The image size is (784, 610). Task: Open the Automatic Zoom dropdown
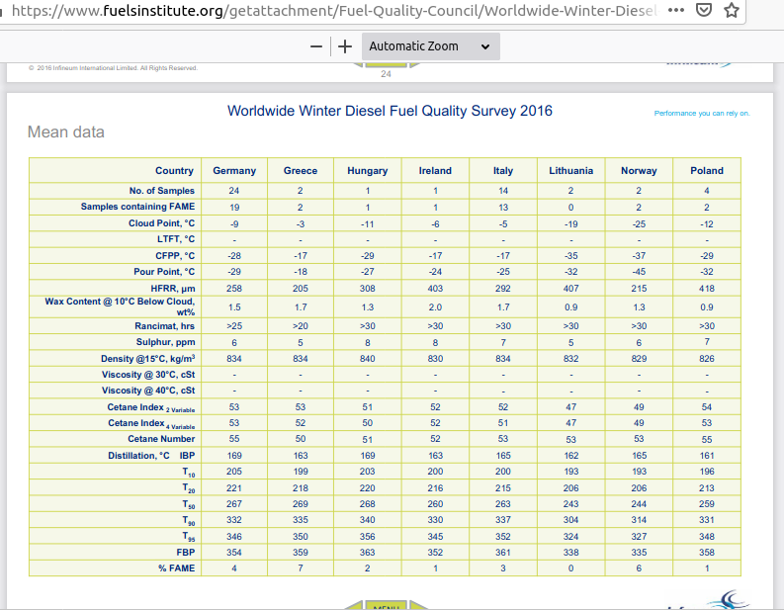tap(430, 46)
